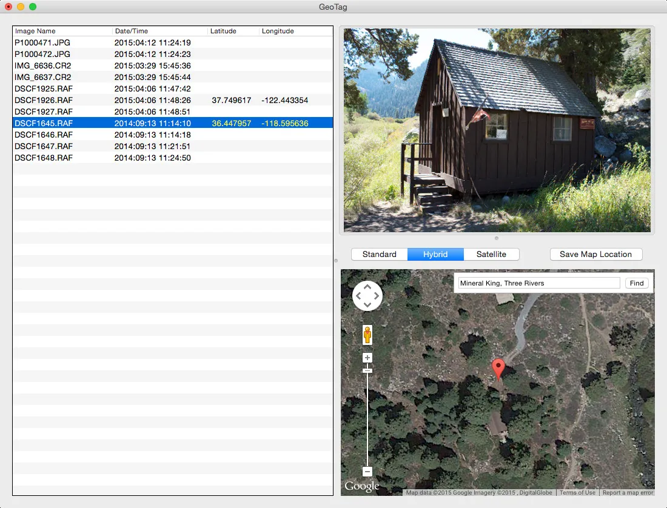The width and height of the screenshot is (667, 508).
Task: Click the map pan compass control
Action: pyautogui.click(x=367, y=295)
